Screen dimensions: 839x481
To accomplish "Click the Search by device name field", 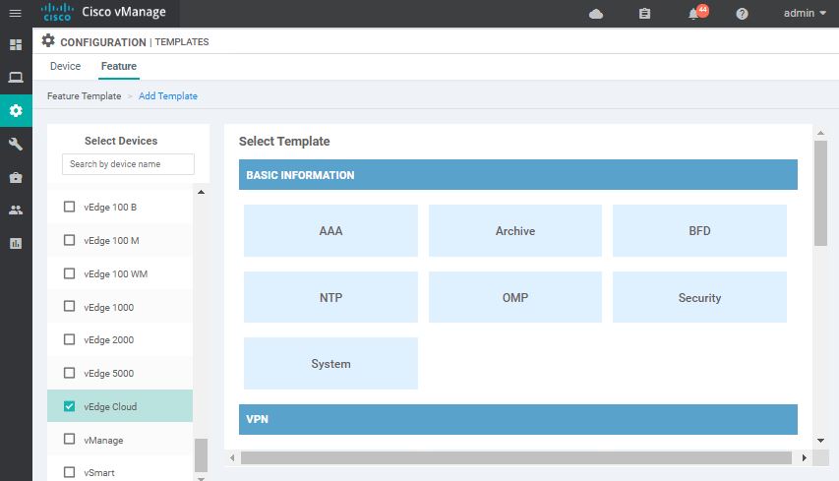I will pyautogui.click(x=128, y=164).
